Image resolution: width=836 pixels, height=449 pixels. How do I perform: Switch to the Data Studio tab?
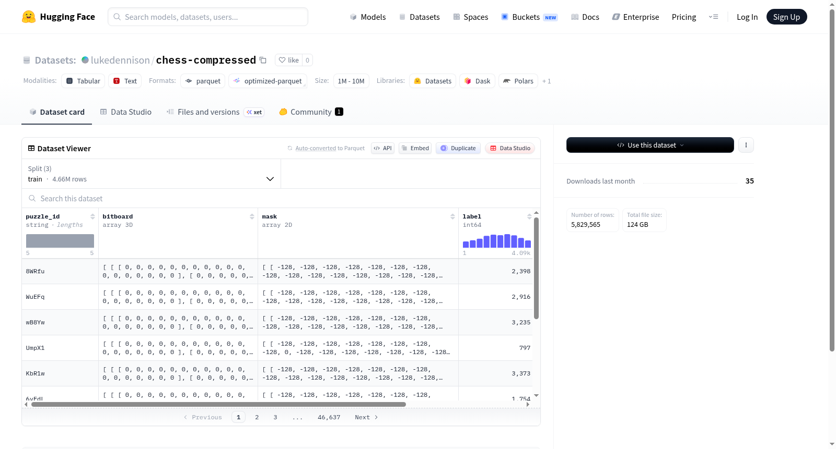coord(126,112)
